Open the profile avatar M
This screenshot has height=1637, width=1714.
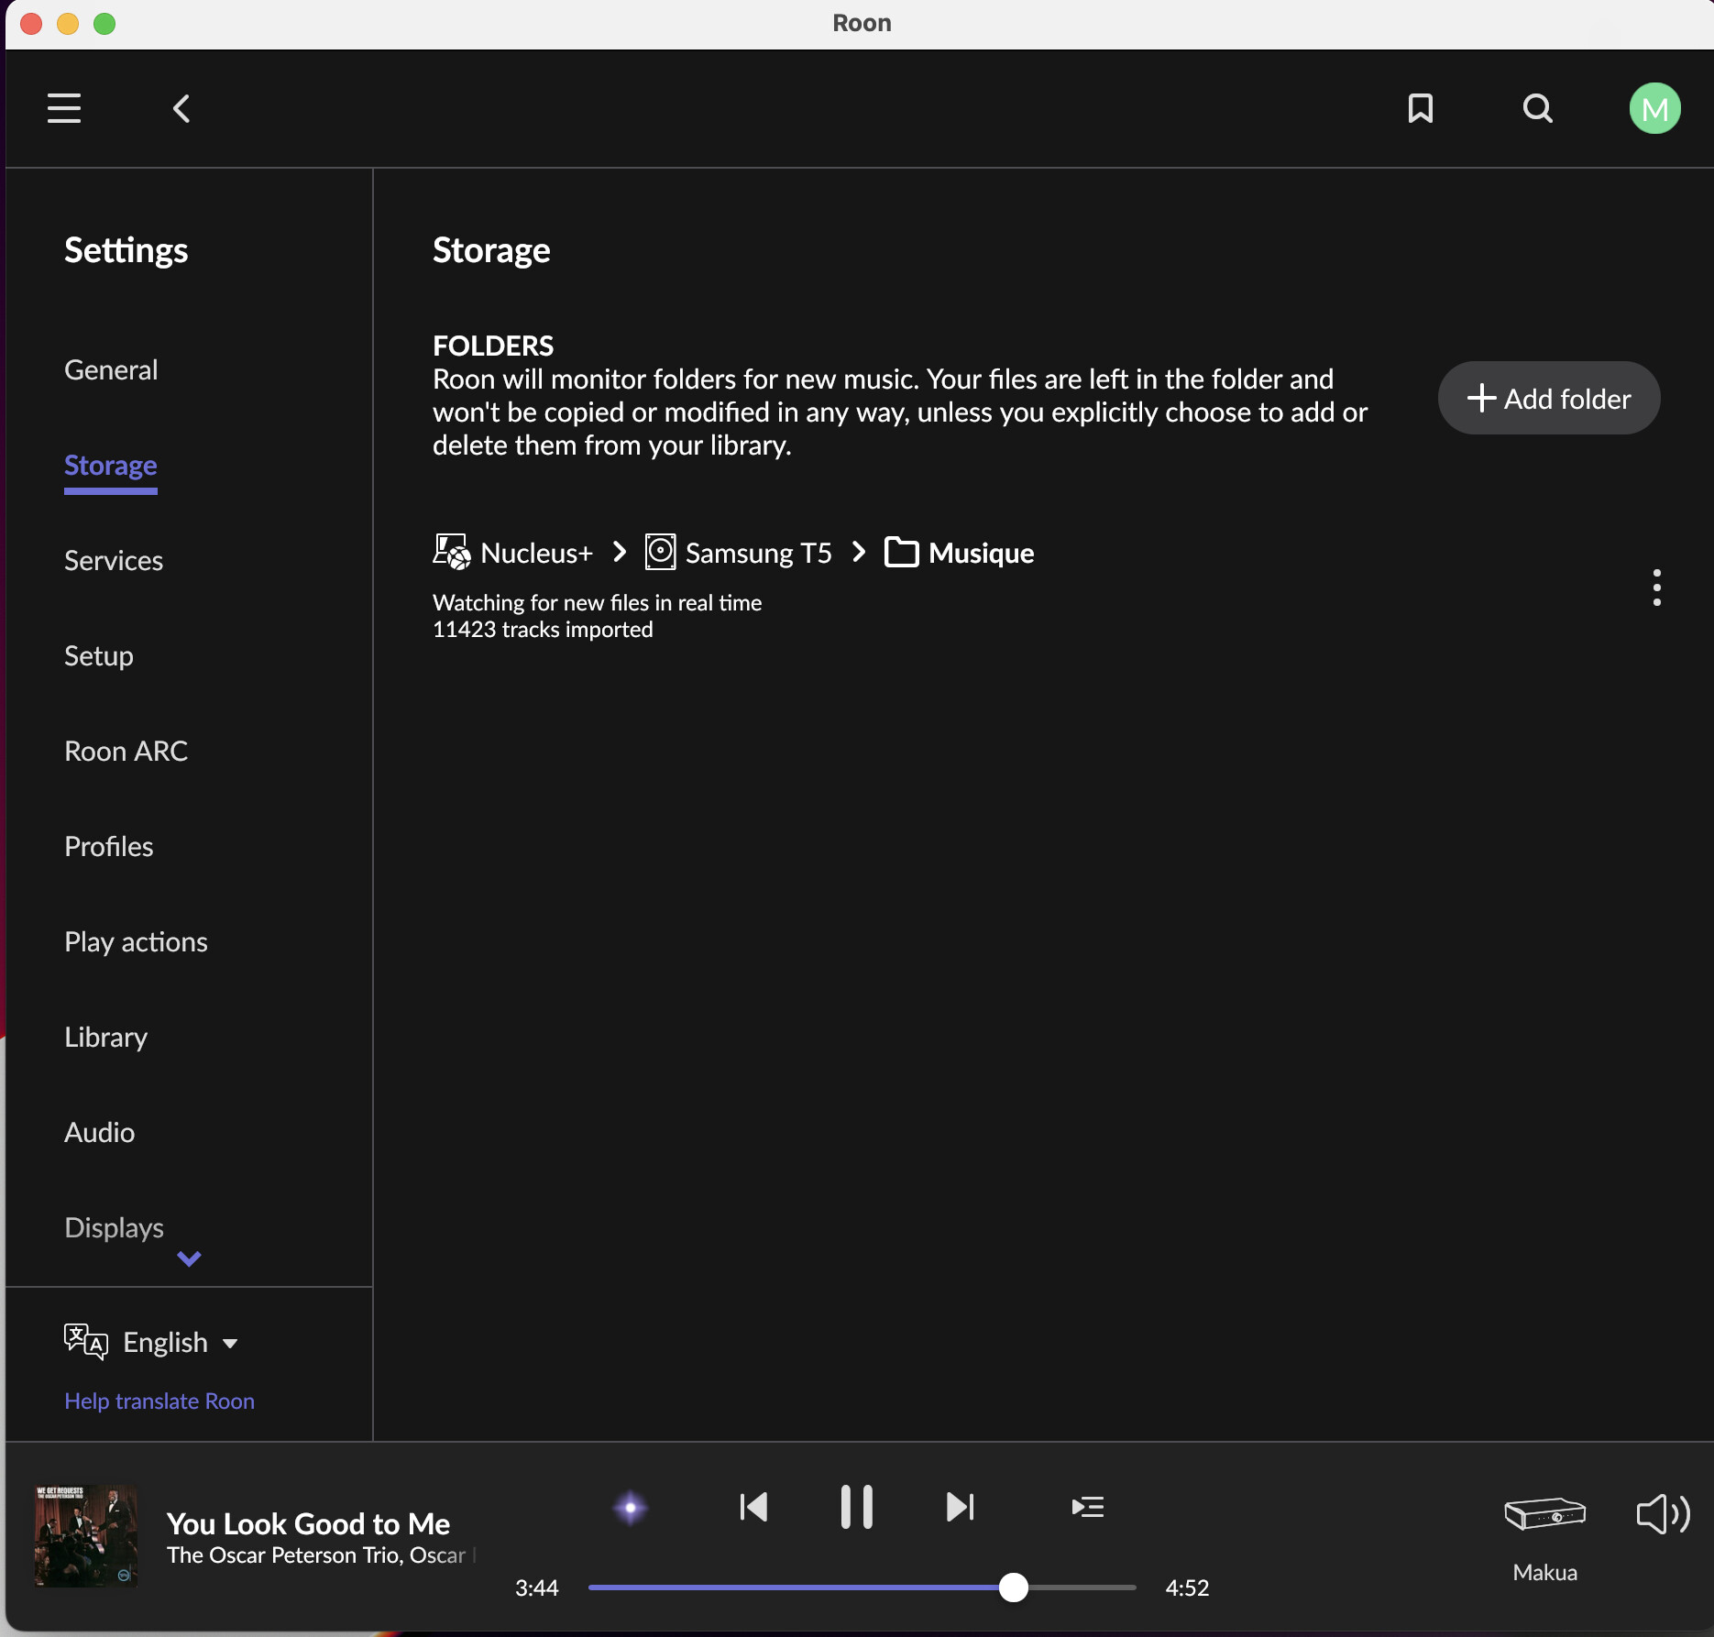[x=1654, y=108]
